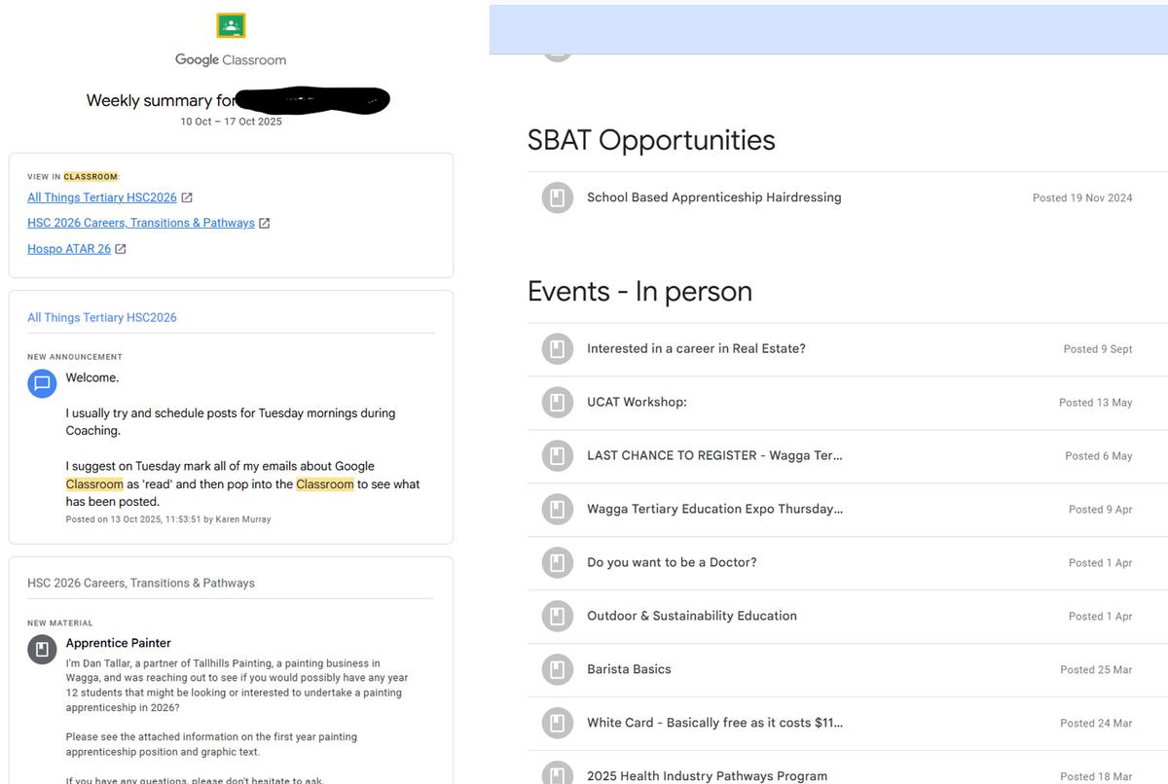
Task: Open HSC 2026 Careers, Transitions & Pathways link
Action: point(141,223)
